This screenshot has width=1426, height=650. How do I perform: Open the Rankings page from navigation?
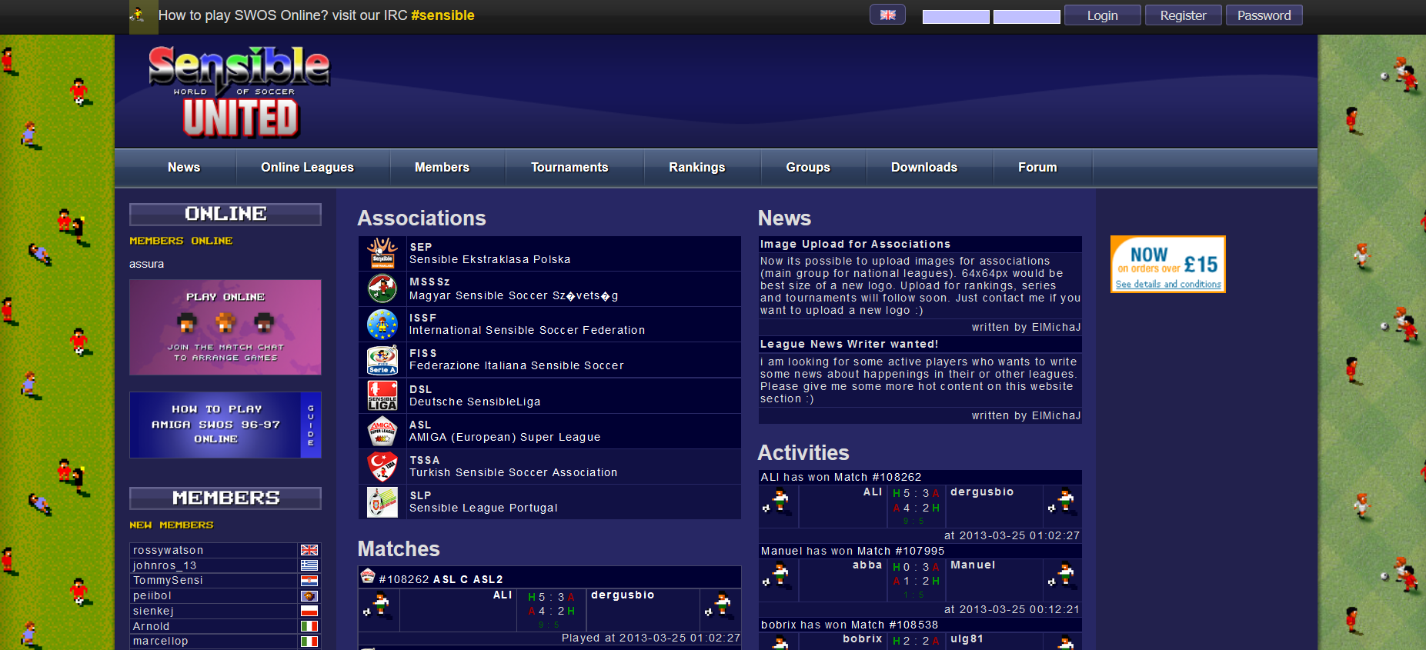(696, 167)
